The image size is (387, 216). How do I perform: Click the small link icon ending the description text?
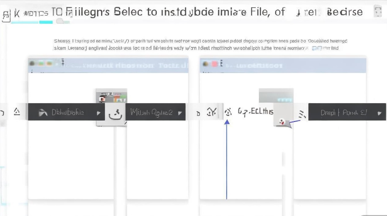coord(317,49)
